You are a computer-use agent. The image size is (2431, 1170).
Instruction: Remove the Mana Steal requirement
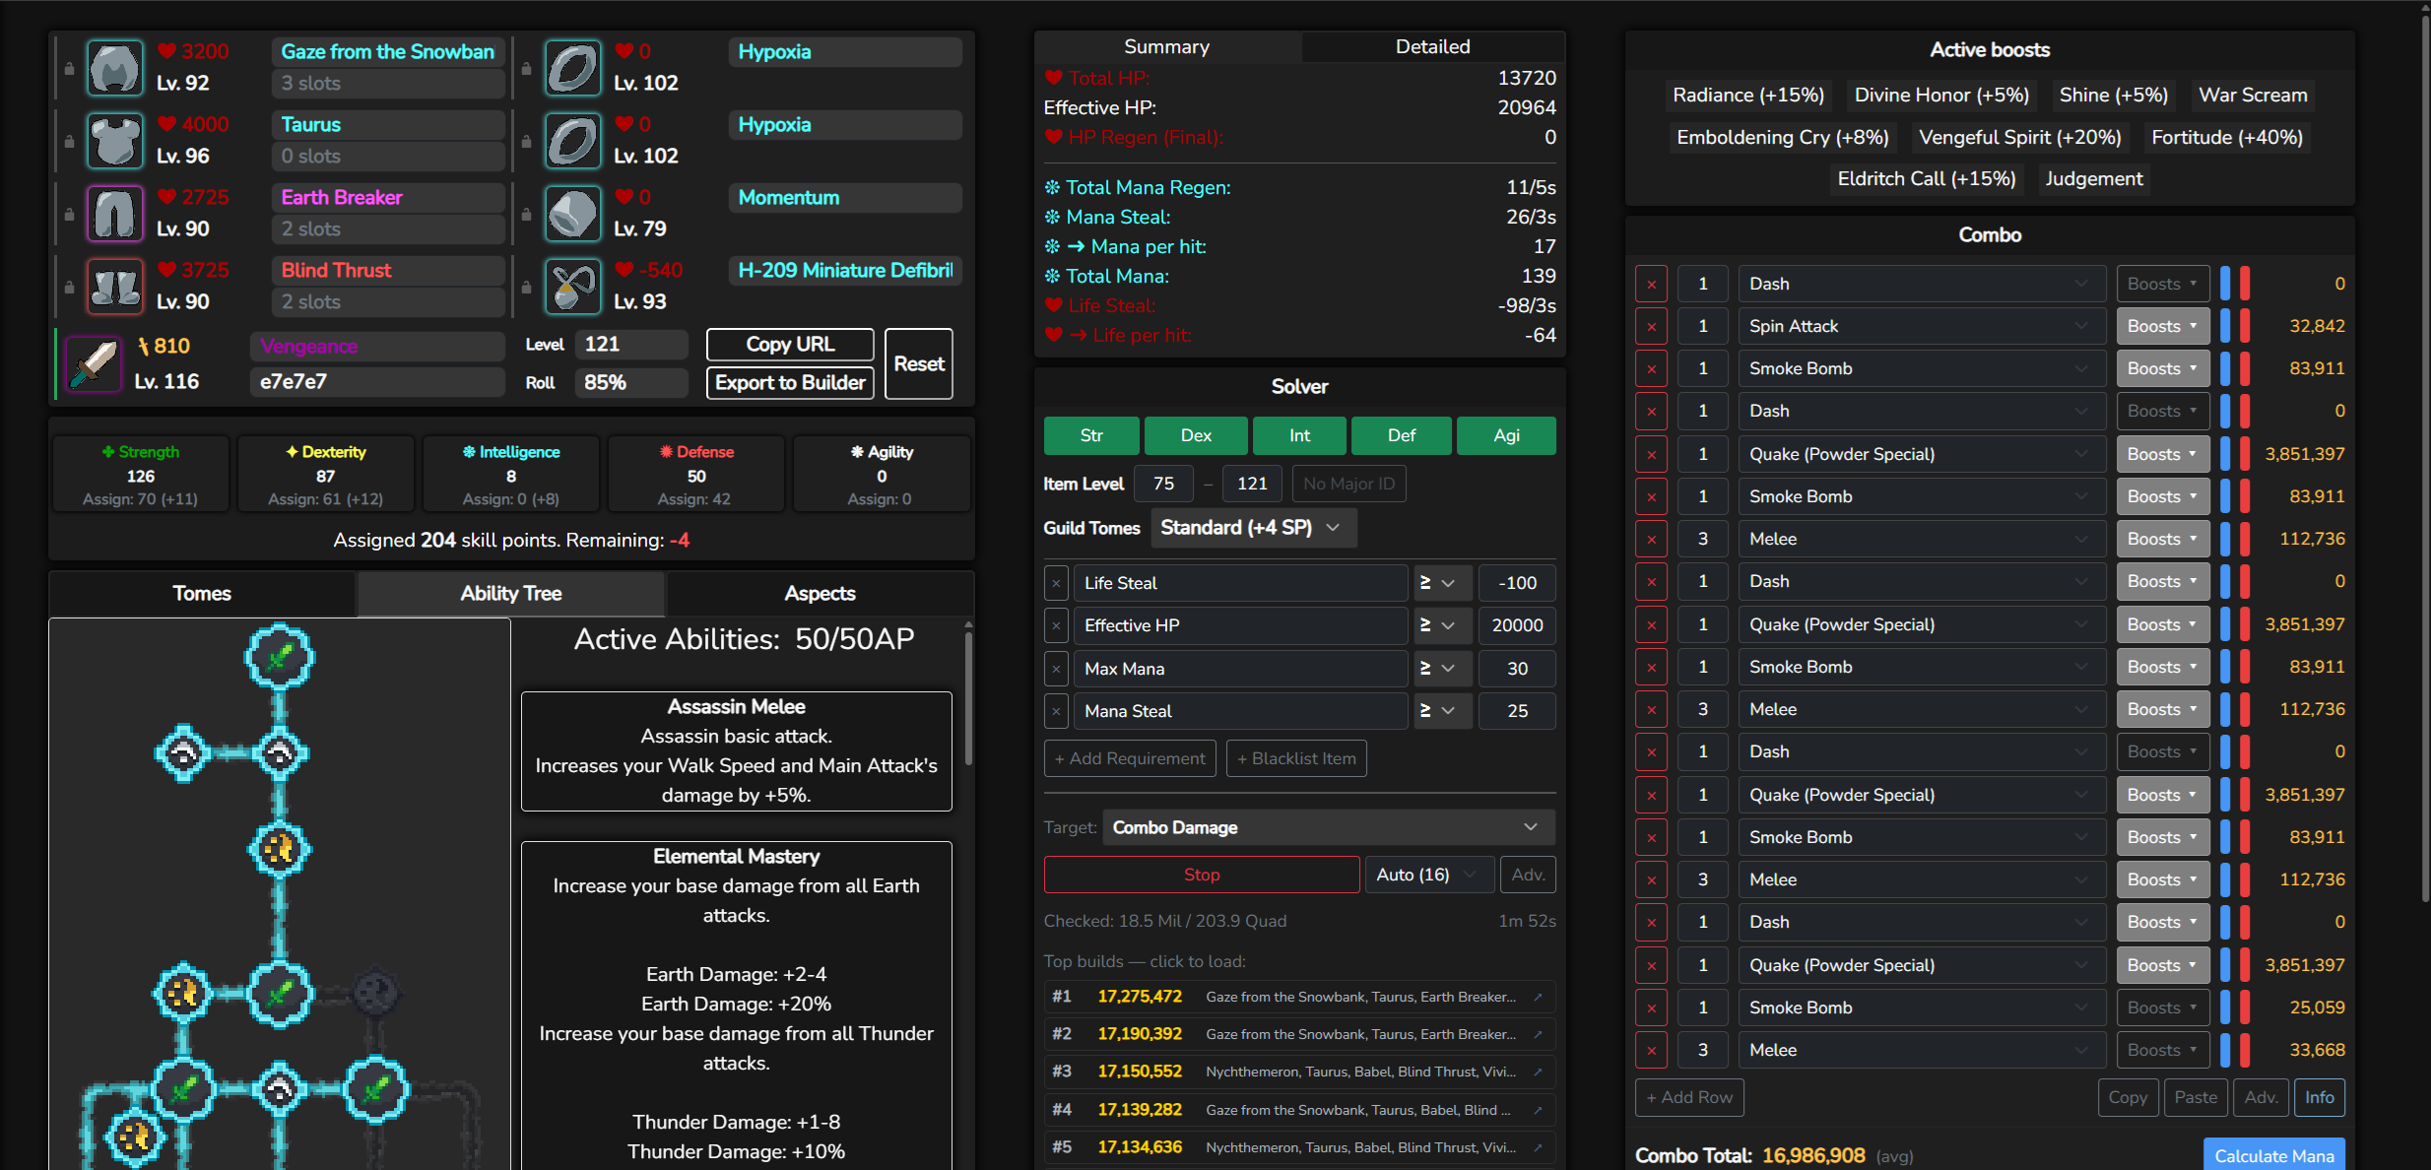(1056, 711)
